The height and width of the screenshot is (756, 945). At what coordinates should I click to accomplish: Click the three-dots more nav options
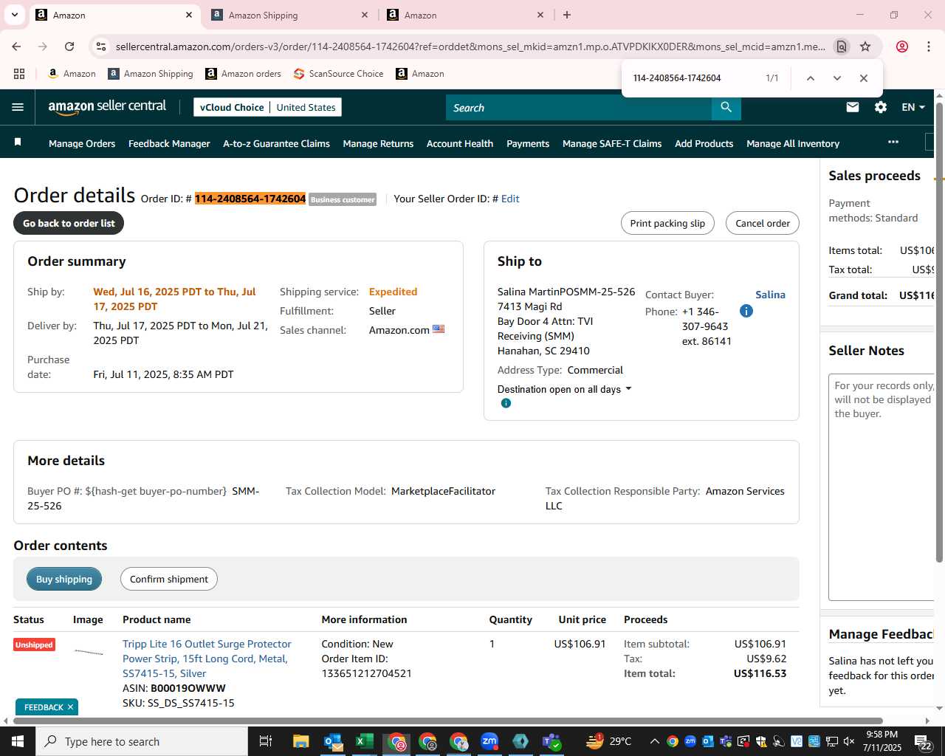coord(893,142)
